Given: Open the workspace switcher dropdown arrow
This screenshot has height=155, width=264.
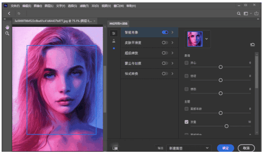Looking at the screenshot, I should pos(251,13).
